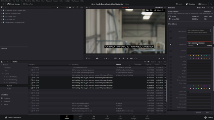Open metadata panel options menu

[208, 8]
